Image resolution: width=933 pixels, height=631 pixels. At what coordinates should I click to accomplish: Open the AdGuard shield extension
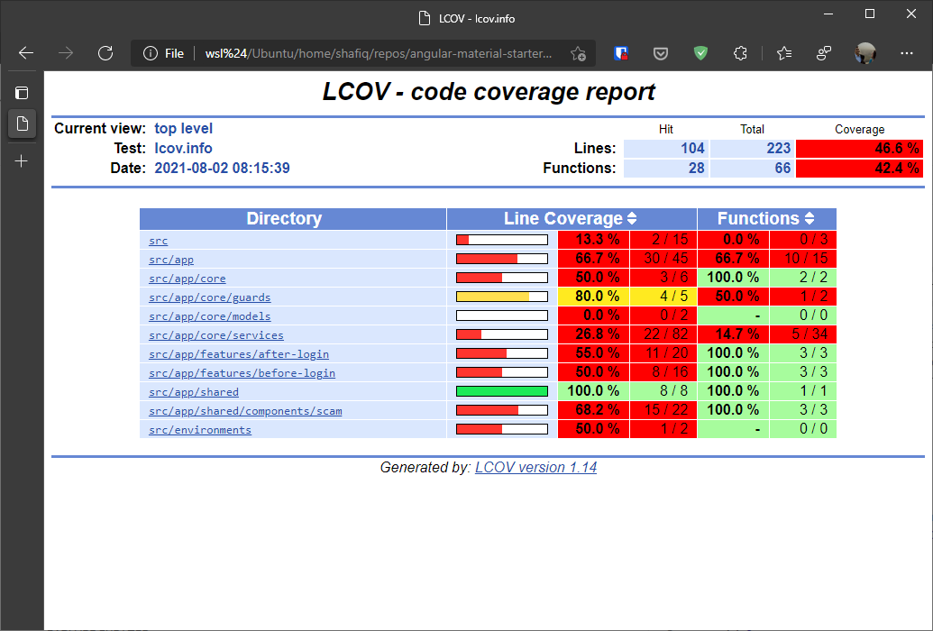pos(700,53)
